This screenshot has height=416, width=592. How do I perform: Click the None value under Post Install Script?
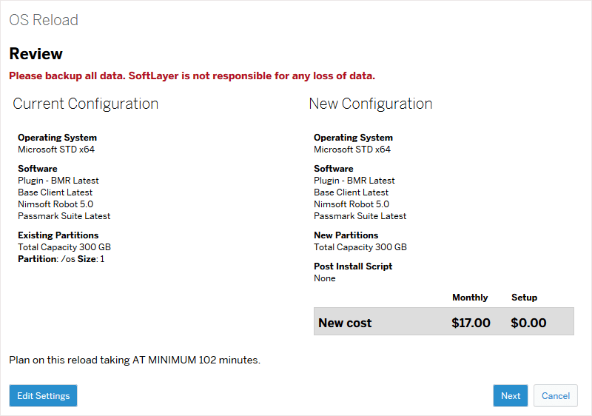click(324, 278)
